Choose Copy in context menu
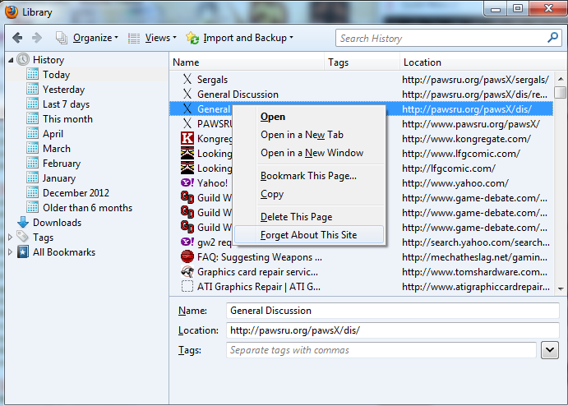This screenshot has width=568, height=406. click(309, 194)
